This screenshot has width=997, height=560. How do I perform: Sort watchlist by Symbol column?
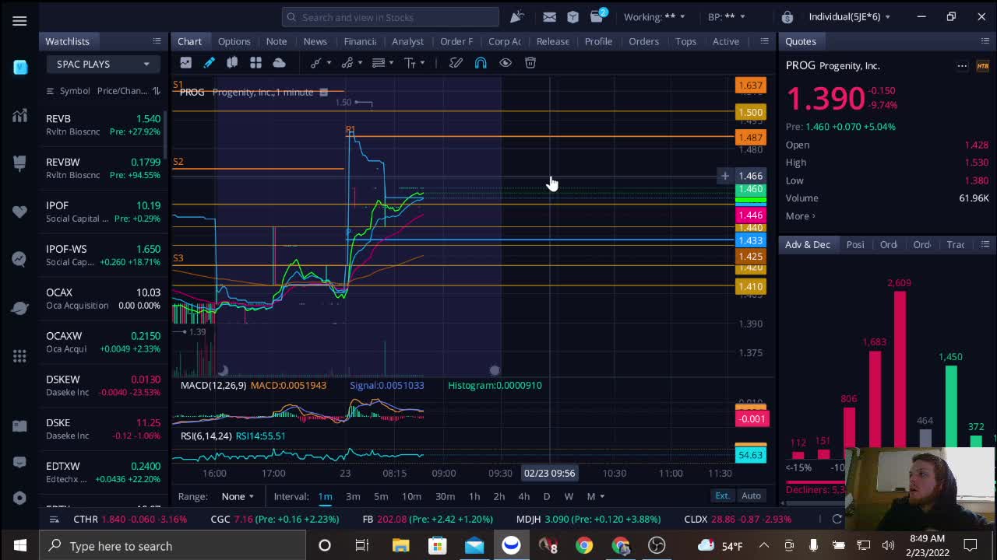point(75,91)
